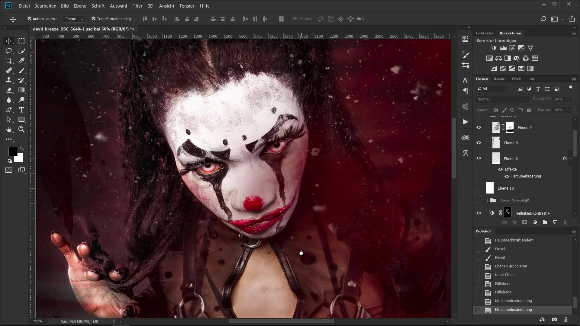Select the Crop tool
Screen dimensions: 580x326
9,61
